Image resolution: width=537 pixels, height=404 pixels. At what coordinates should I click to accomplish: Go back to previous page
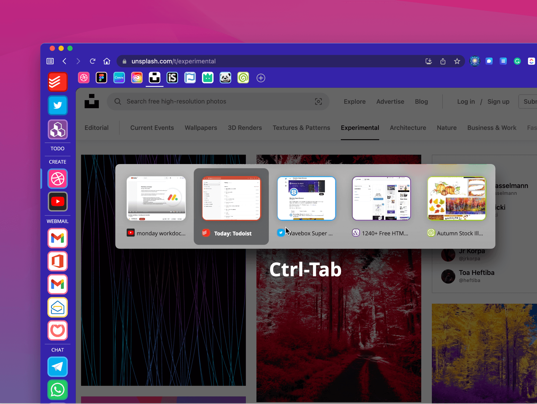click(x=64, y=61)
